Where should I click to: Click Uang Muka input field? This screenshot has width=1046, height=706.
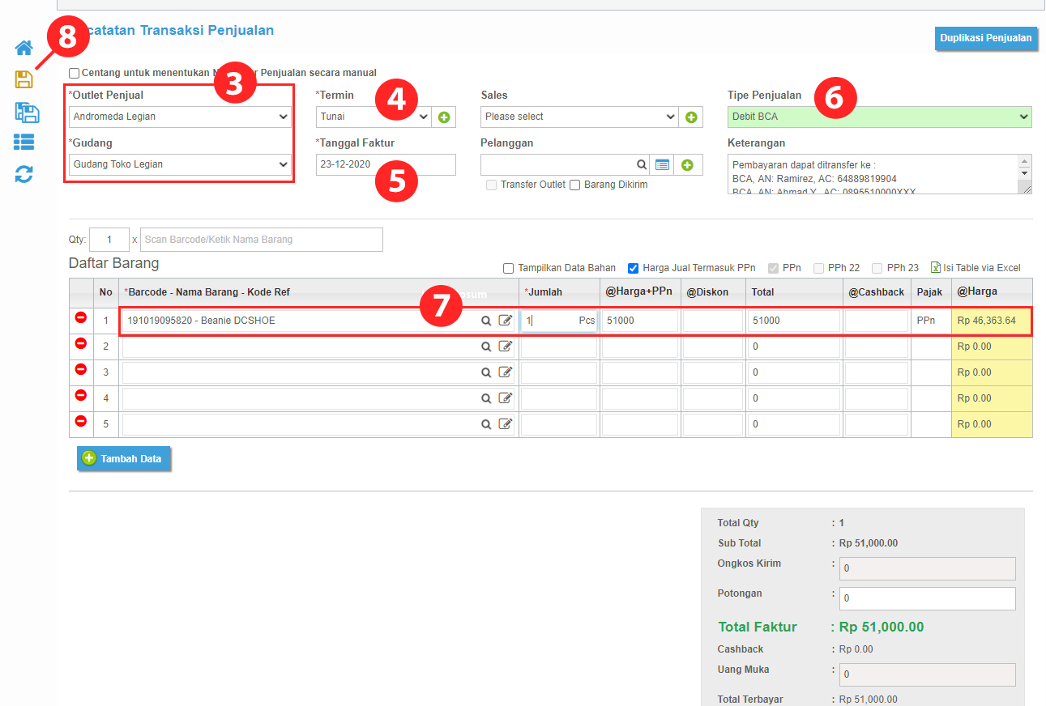click(927, 674)
